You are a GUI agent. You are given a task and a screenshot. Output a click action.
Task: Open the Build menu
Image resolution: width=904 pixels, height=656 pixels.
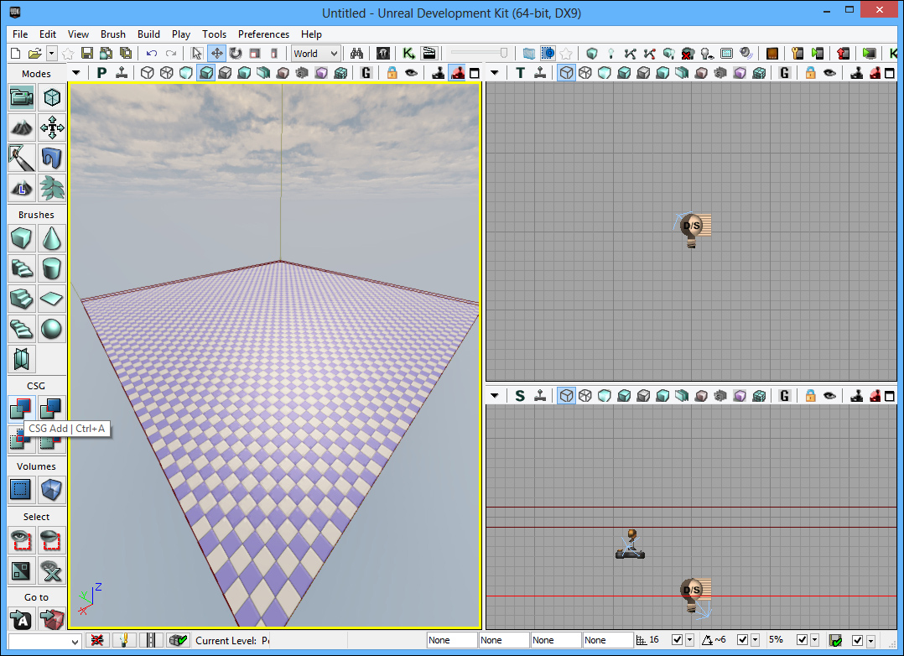148,34
